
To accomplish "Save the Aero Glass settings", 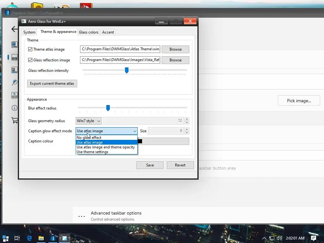I will tap(150, 165).
